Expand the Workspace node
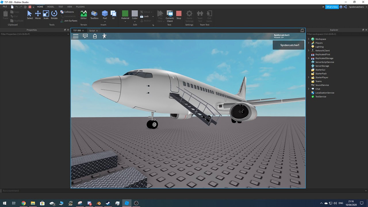 pos(309,39)
